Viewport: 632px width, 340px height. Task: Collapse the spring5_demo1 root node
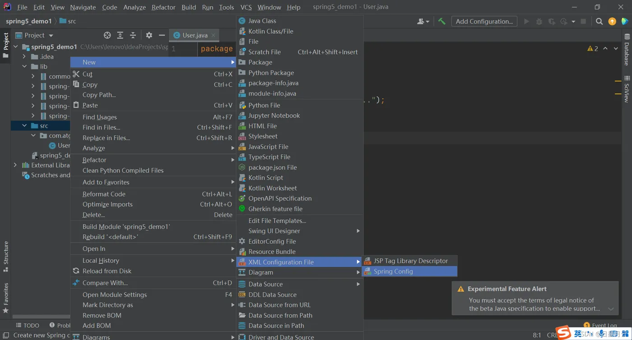tap(16, 47)
